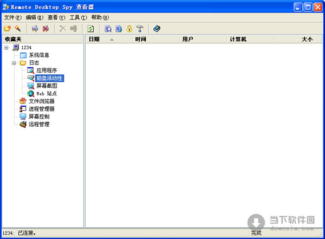
Task: Open the 文件(F) menu
Action: [x=13, y=18]
